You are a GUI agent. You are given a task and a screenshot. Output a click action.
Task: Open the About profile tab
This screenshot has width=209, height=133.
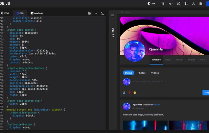168,60
